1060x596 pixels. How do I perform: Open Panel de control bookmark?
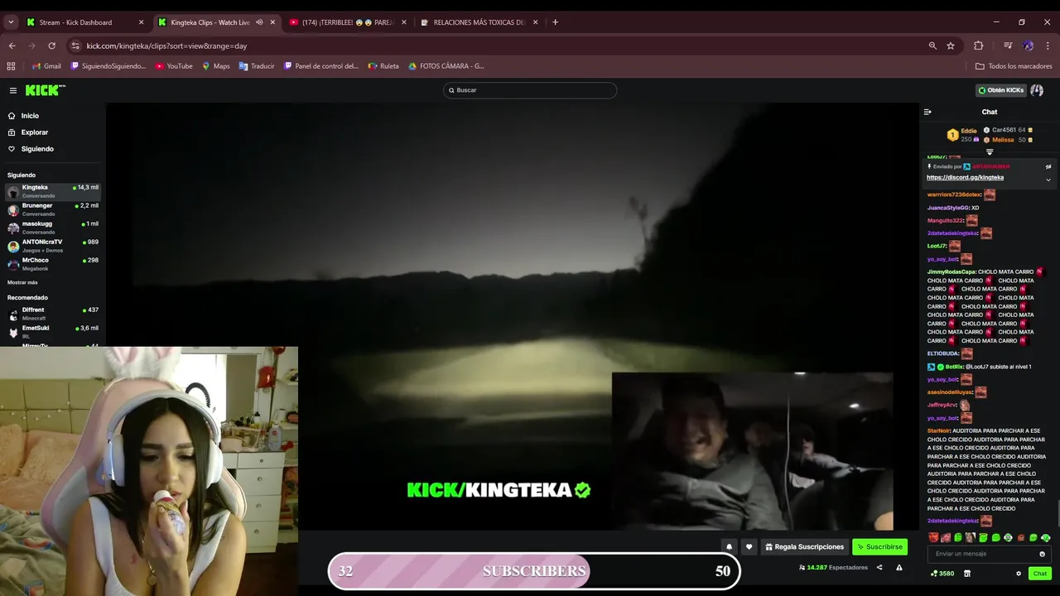point(321,66)
